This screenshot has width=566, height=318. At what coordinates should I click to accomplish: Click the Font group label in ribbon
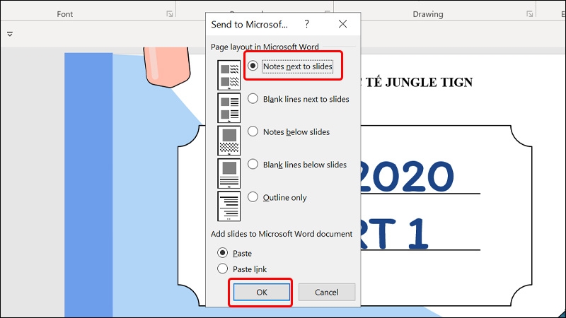point(64,14)
